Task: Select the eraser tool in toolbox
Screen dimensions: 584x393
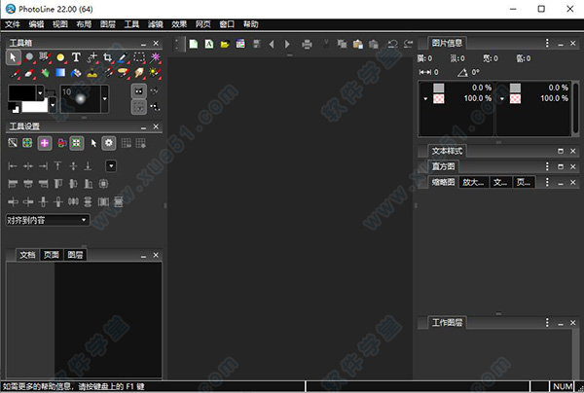Action: [29, 73]
